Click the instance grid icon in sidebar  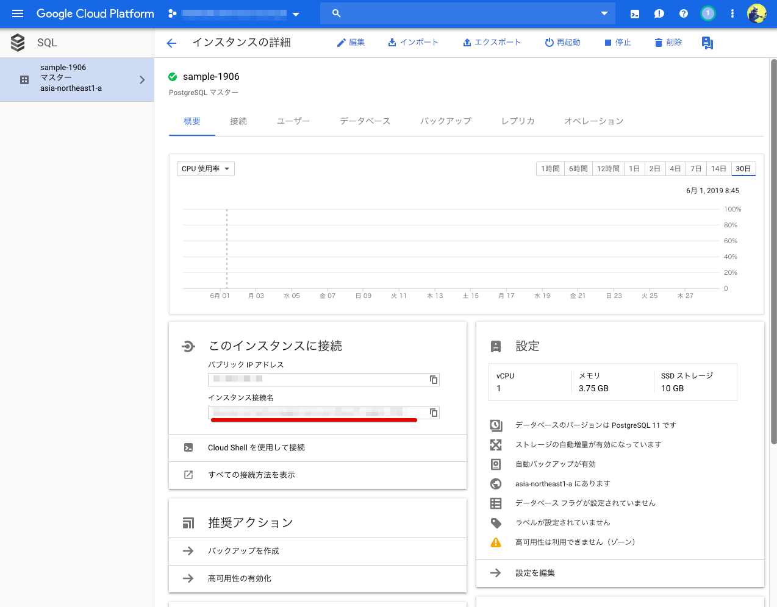24,80
